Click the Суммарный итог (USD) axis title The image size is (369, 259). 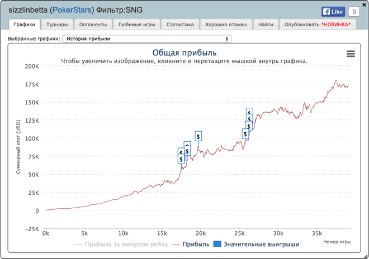point(18,147)
